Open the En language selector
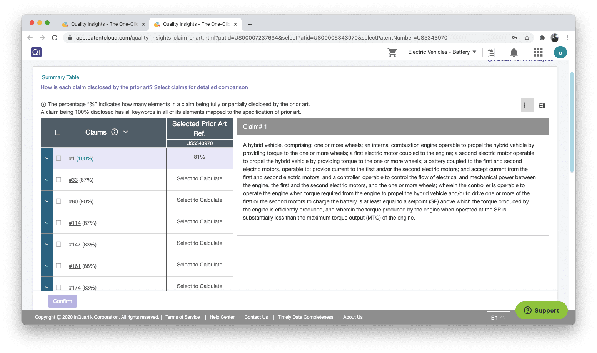 point(498,317)
